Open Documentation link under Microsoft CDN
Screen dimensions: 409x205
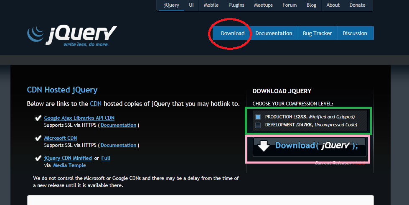coord(118,145)
